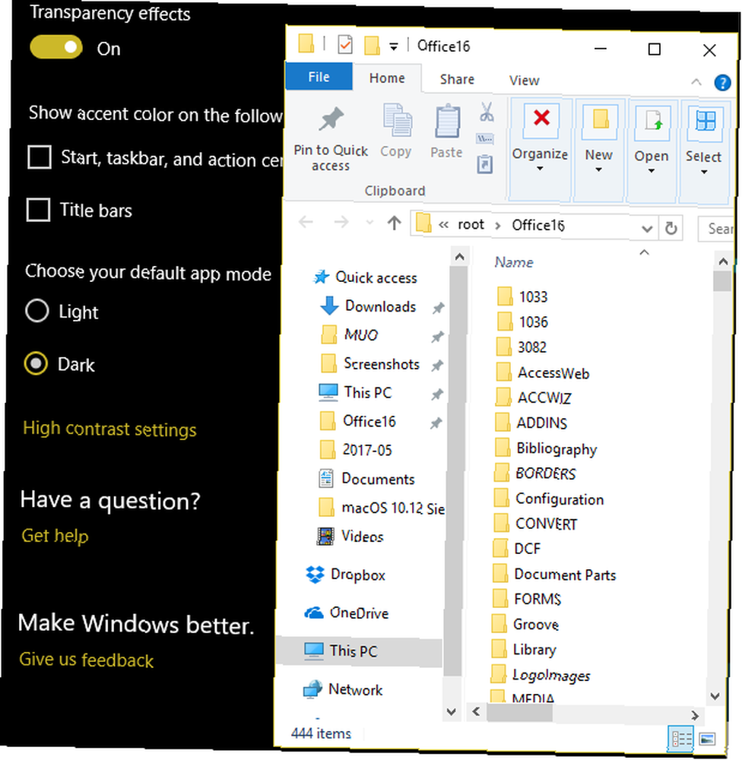Viewport: 742px width, 760px height.
Task: Open the CONVERT folder
Action: coord(536,524)
